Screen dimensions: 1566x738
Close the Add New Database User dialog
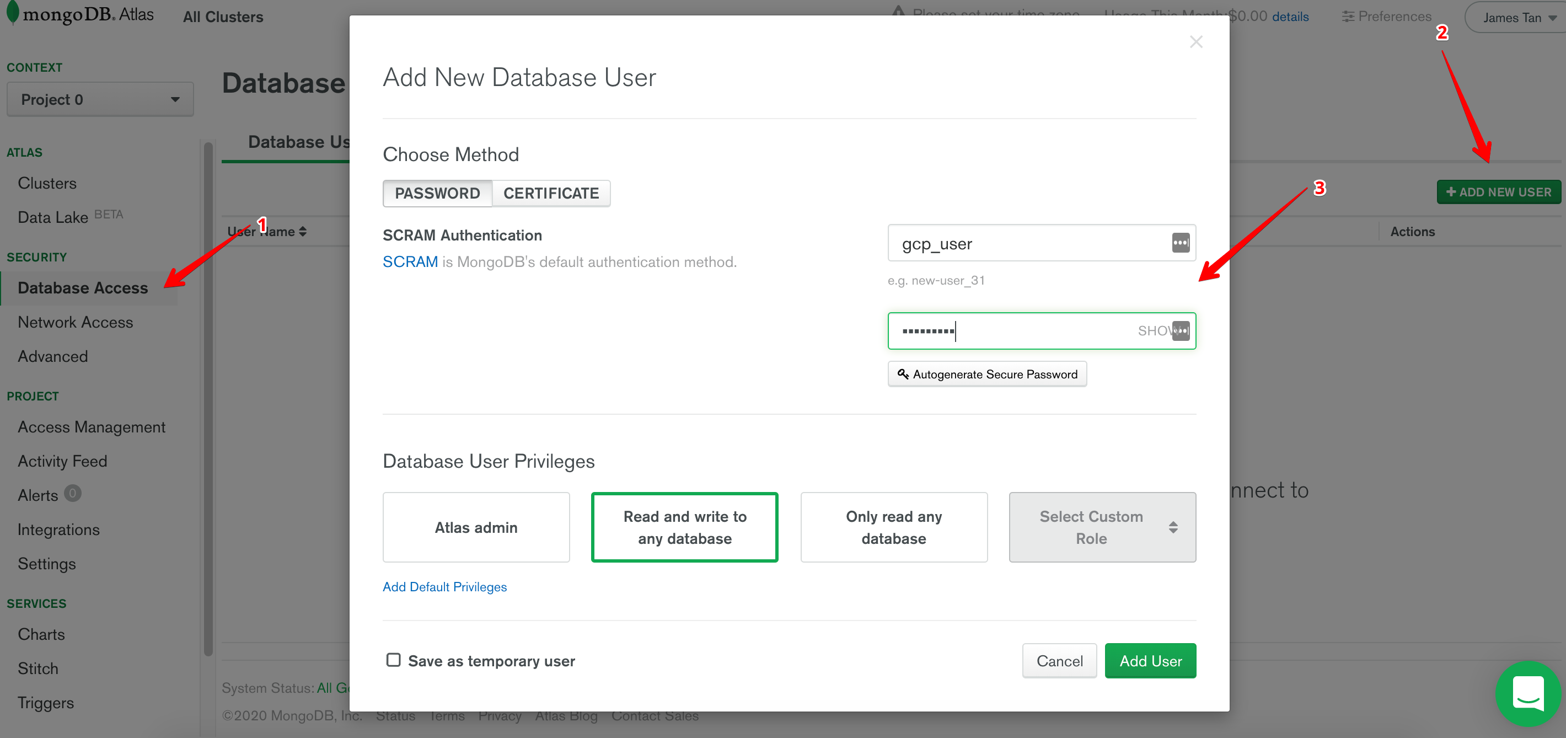(1196, 41)
